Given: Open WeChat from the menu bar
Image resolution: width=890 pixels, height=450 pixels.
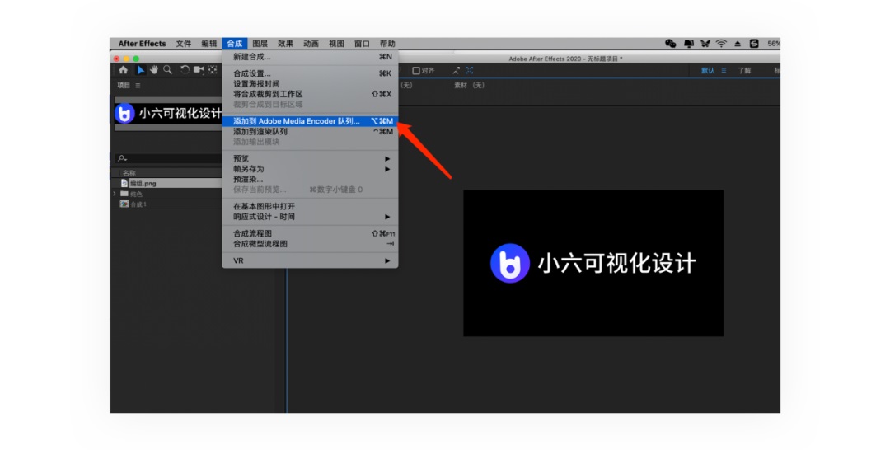Looking at the screenshot, I should click(x=670, y=43).
